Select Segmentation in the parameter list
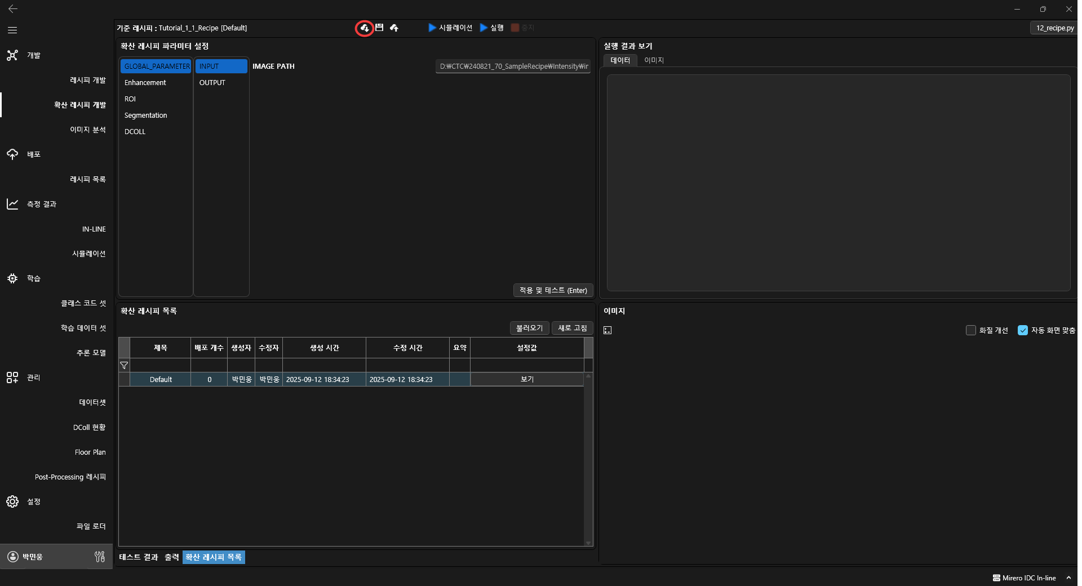1082x586 pixels. coord(145,116)
